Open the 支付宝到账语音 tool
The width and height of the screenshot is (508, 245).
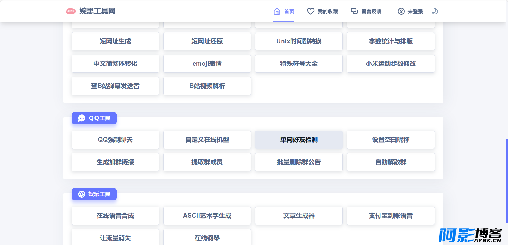coord(391,216)
